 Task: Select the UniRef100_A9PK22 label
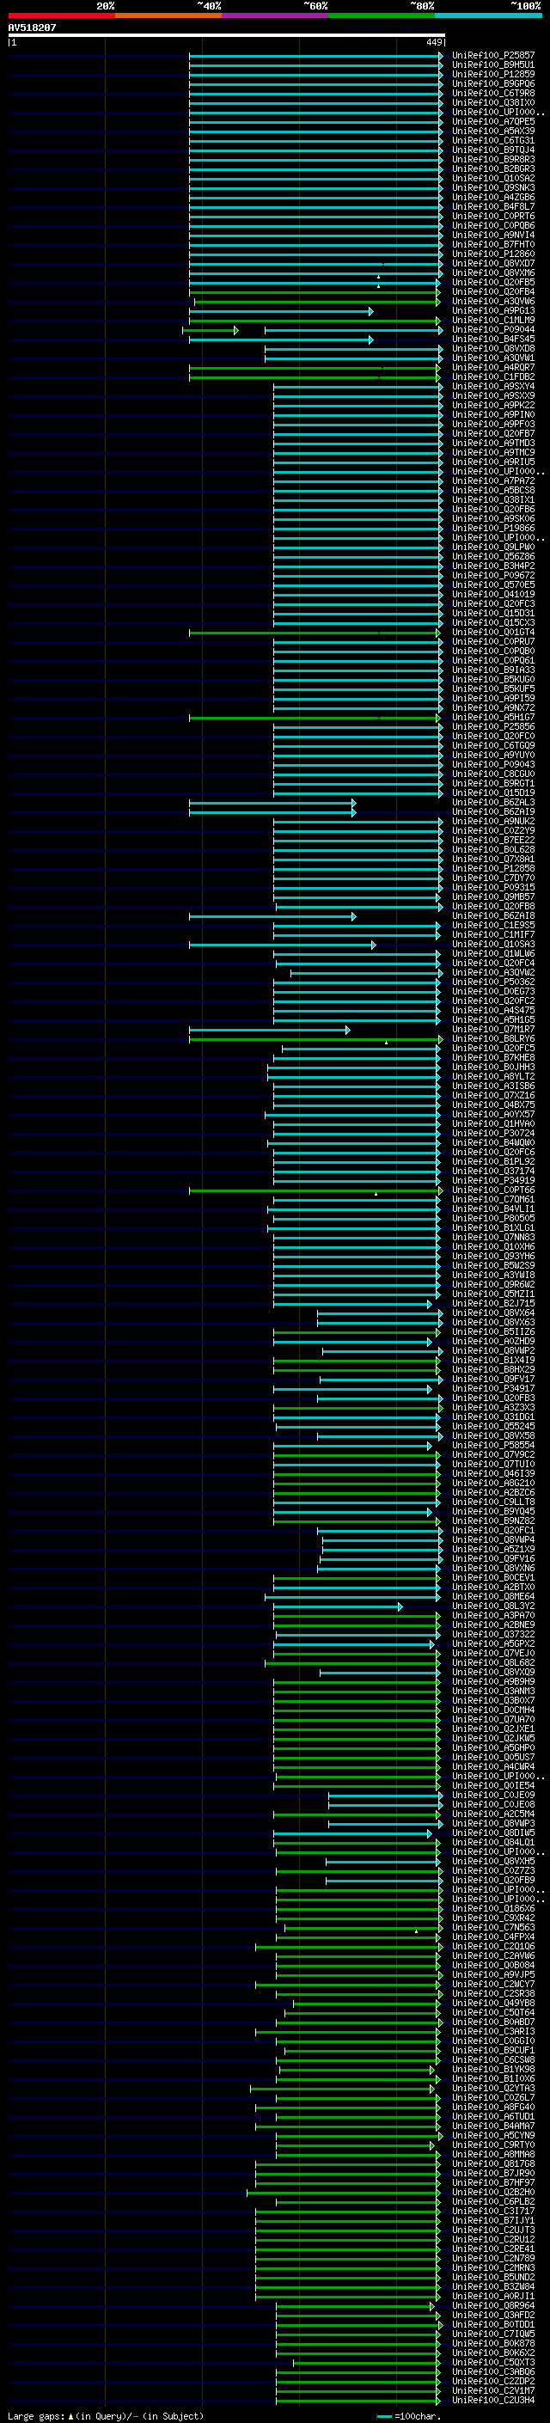[x=493, y=406]
